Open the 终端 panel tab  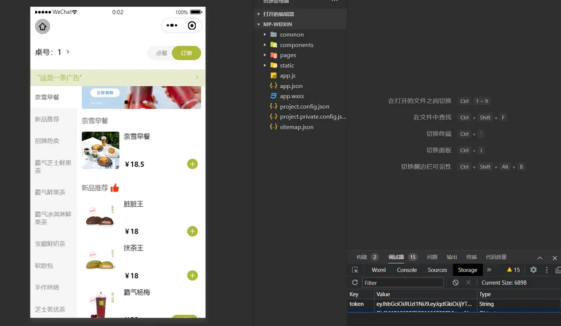[x=471, y=257]
